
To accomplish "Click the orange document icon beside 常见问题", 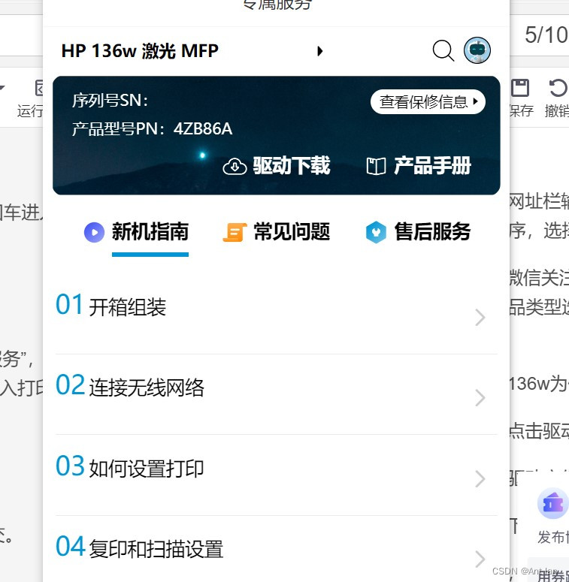I will click(x=235, y=232).
